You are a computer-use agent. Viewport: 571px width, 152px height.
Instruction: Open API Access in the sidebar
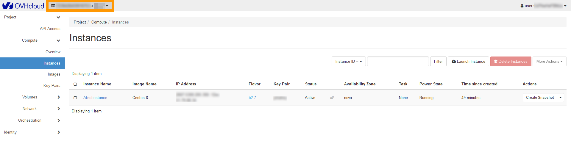[x=50, y=29]
